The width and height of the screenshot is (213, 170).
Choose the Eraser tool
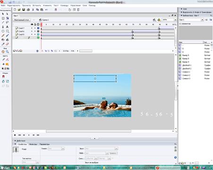point(7,44)
